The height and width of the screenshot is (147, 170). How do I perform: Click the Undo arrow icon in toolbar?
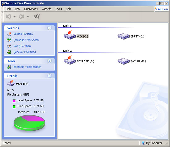(9, 17)
